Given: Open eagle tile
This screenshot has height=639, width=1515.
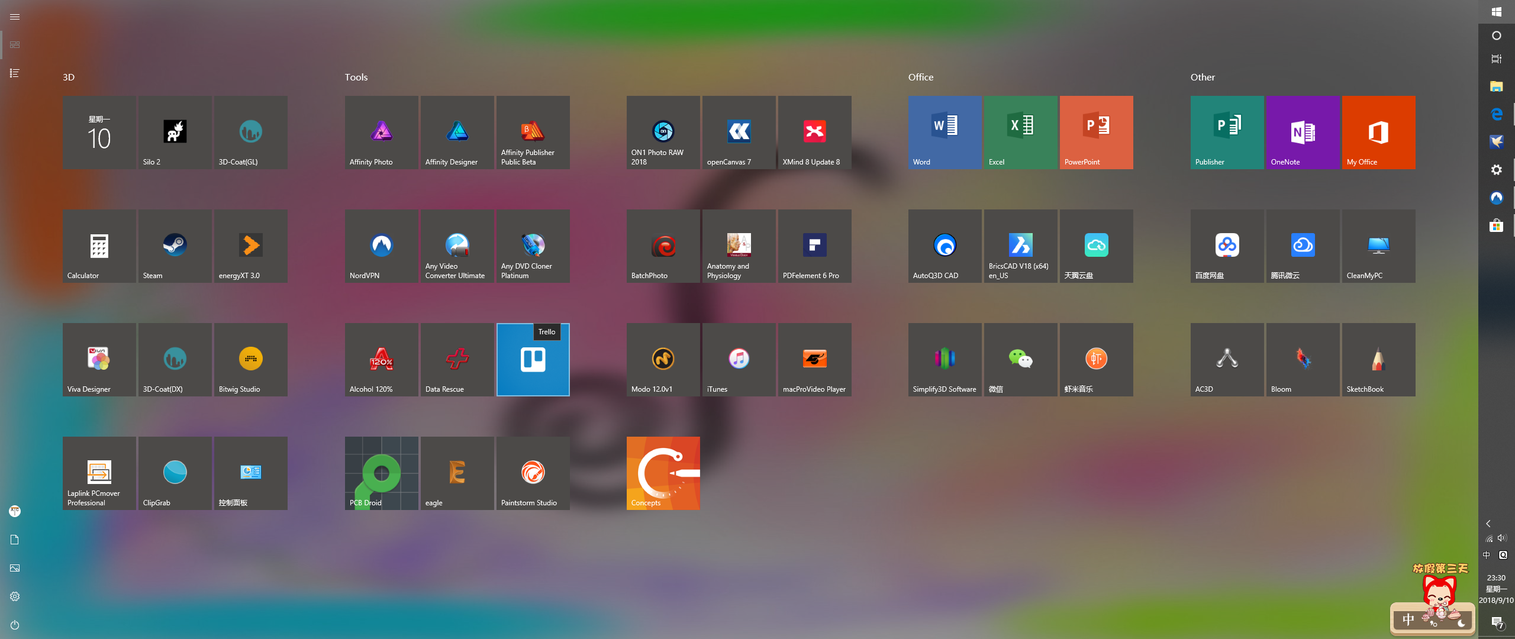Looking at the screenshot, I should click(x=457, y=473).
